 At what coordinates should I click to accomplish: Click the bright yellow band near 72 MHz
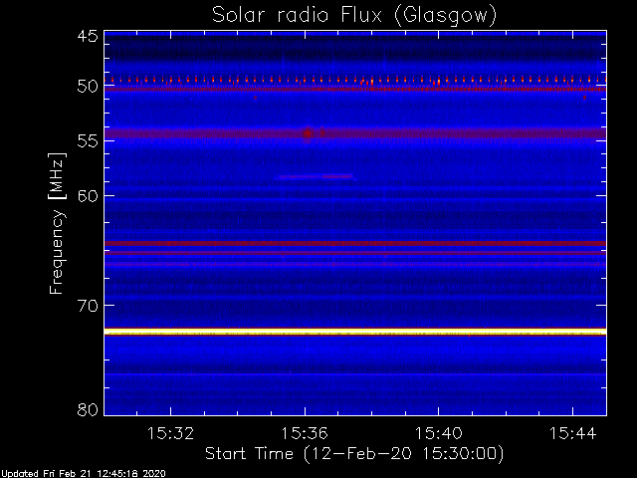(355, 332)
